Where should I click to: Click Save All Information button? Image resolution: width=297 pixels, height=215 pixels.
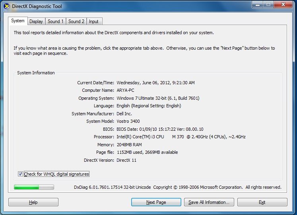(209, 202)
